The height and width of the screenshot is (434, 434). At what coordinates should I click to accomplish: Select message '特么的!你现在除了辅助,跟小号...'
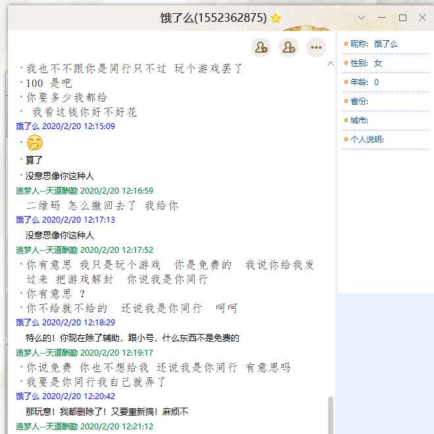[x=132, y=338]
